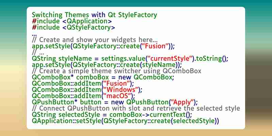This screenshot has height=136, width=272.
Task: Click the title "Switching Themes with Qt StyleFactory"
Action: [95, 15]
